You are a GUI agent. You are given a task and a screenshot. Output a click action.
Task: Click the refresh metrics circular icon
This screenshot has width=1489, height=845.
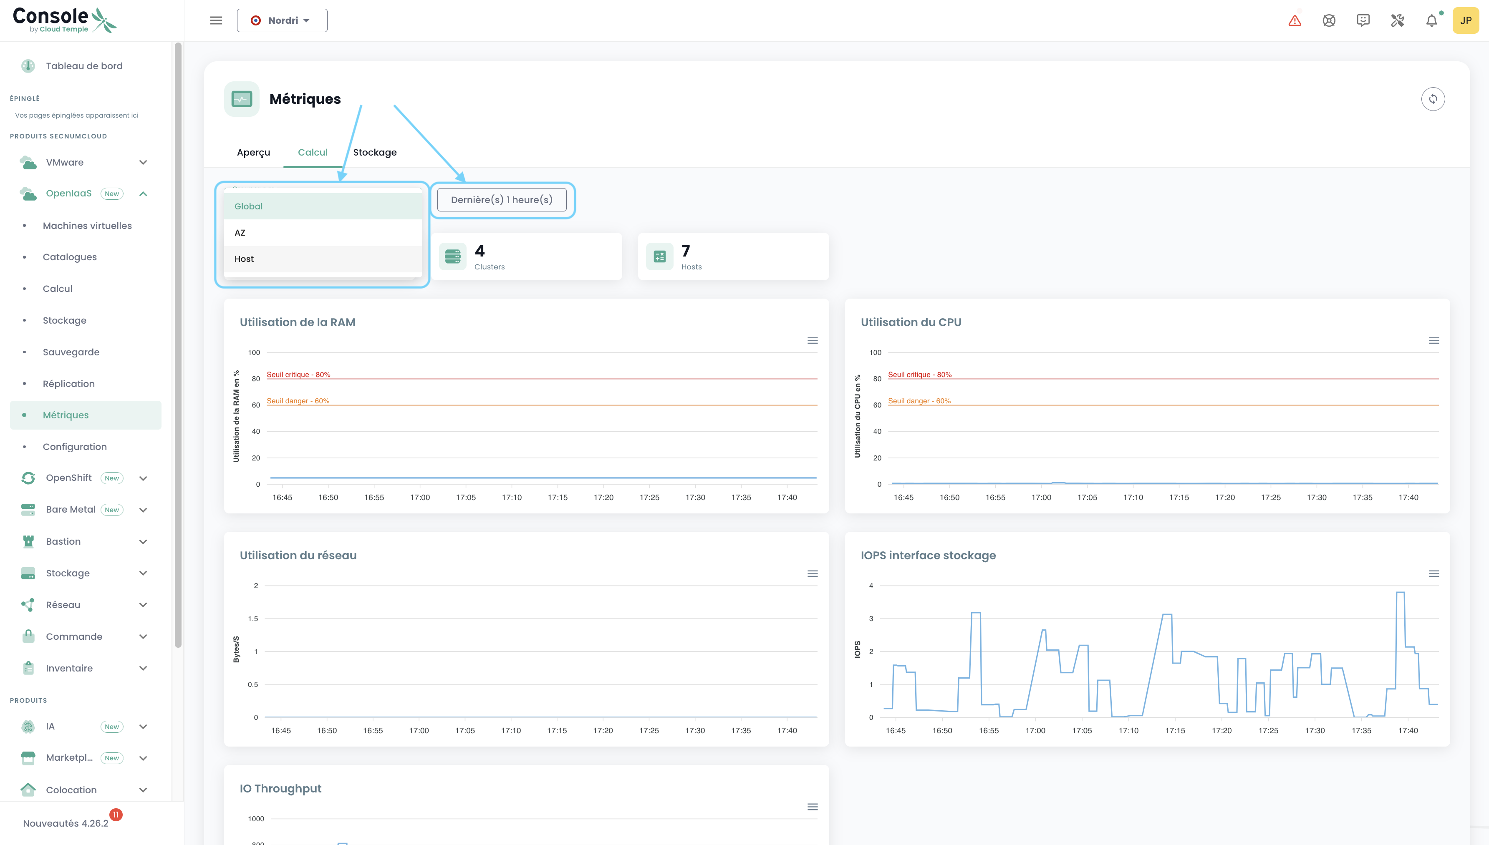[x=1433, y=99]
